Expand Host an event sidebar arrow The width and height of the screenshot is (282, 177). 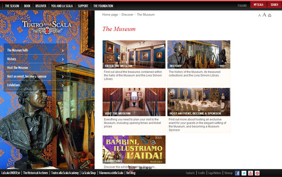[x=63, y=77]
